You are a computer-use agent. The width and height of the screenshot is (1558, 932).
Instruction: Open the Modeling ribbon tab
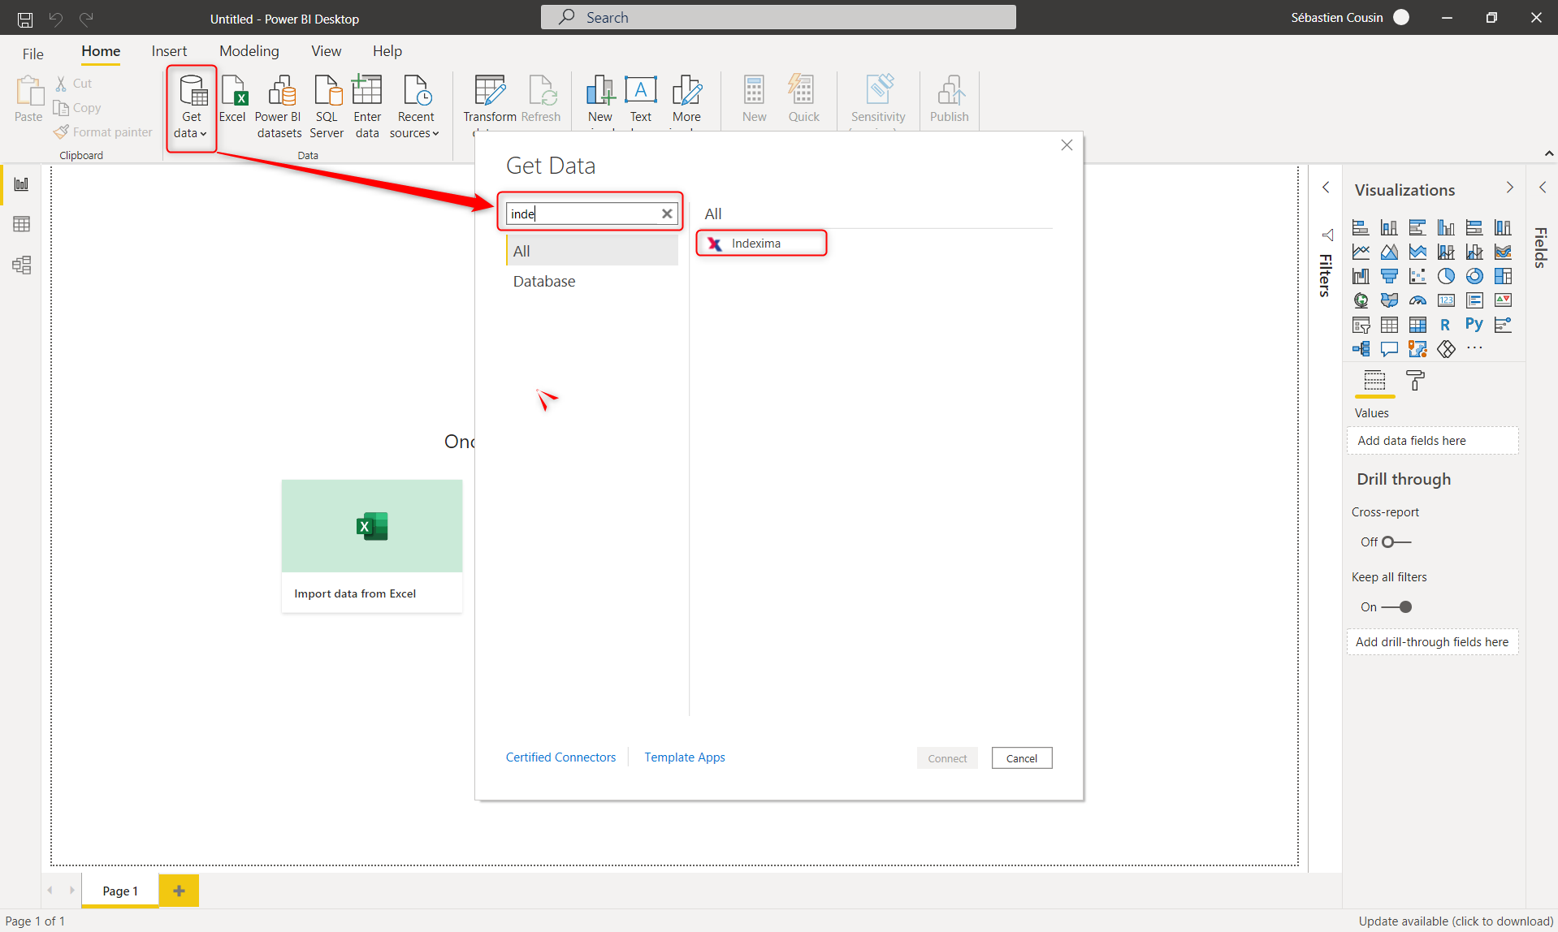point(249,51)
